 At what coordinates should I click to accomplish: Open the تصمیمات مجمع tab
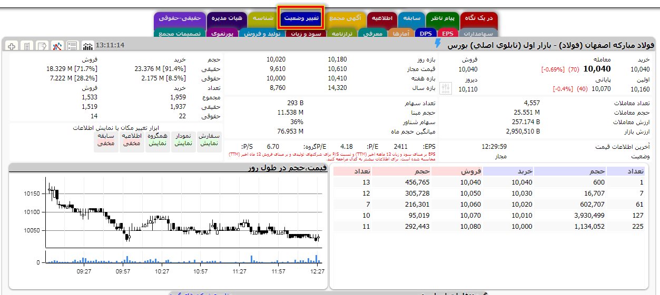(x=180, y=34)
